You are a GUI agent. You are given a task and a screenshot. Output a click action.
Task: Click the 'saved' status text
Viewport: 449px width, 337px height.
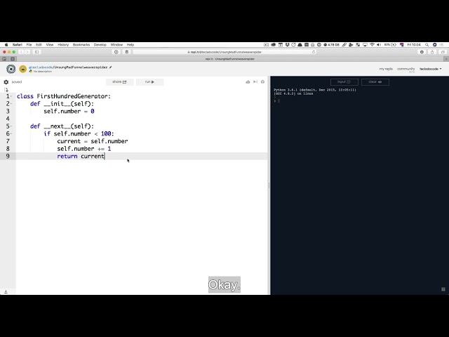(x=17, y=82)
